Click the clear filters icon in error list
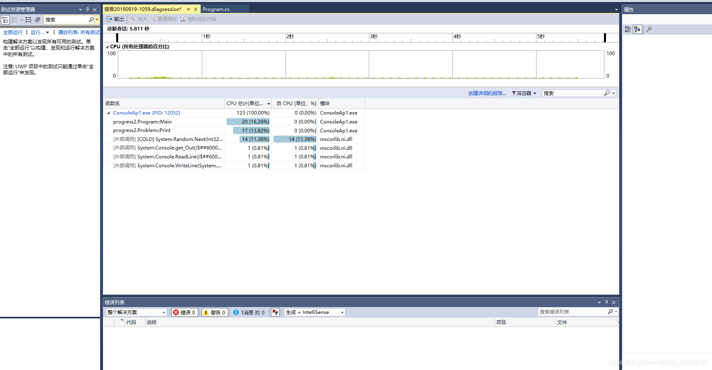Screen dimensions: 712x370 pos(275,312)
